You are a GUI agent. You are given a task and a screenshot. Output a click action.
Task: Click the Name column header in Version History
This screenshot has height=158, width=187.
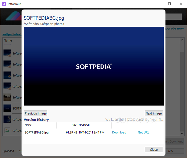tap(40, 125)
